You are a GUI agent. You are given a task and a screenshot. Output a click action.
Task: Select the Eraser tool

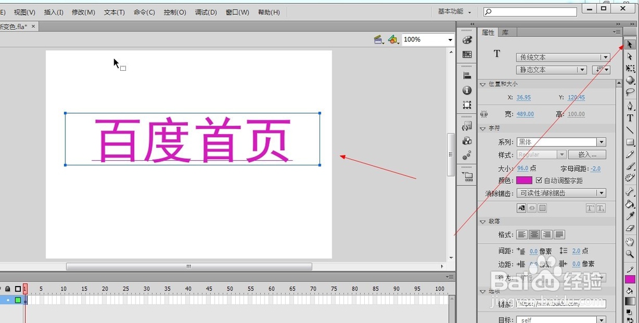630,228
